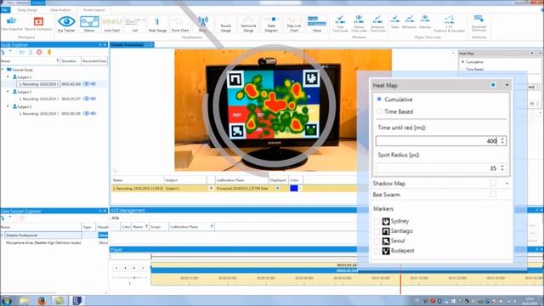This screenshot has width=544, height=306.
Task: Click the Record workspace icon
Action: [x=38, y=21]
